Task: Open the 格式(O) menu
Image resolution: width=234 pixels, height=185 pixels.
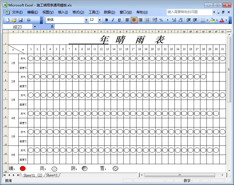Action: 78,12
